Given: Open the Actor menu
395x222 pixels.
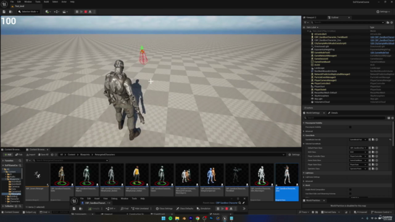Looking at the screenshot, I should 64,2.
